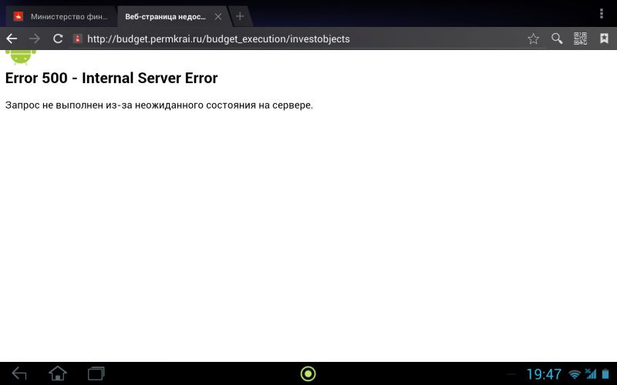Open the clock showing 19:47
The width and height of the screenshot is (617, 385).
544,374
